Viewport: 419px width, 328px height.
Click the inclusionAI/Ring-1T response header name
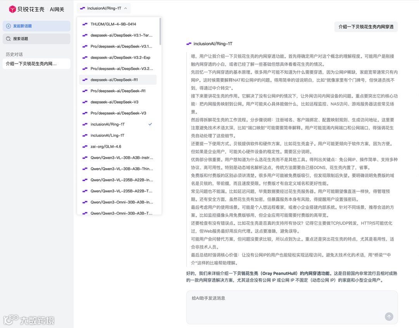tap(213, 44)
